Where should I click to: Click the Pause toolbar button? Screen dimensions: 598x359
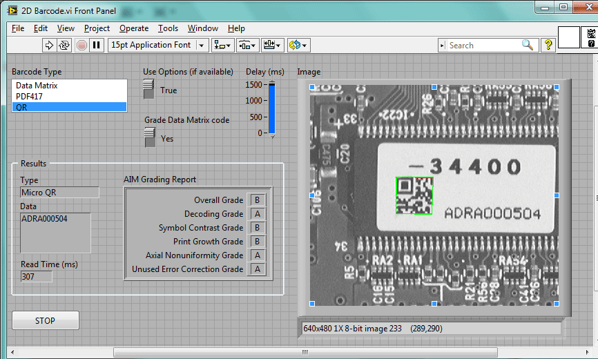(x=97, y=45)
